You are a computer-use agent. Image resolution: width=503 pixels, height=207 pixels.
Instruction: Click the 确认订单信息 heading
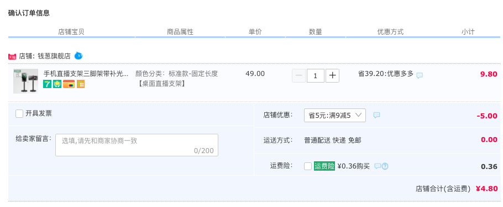coord(29,13)
